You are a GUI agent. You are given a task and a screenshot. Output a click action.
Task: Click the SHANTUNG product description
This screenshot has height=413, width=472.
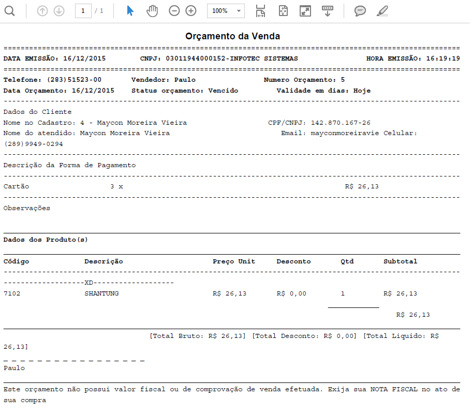click(101, 294)
